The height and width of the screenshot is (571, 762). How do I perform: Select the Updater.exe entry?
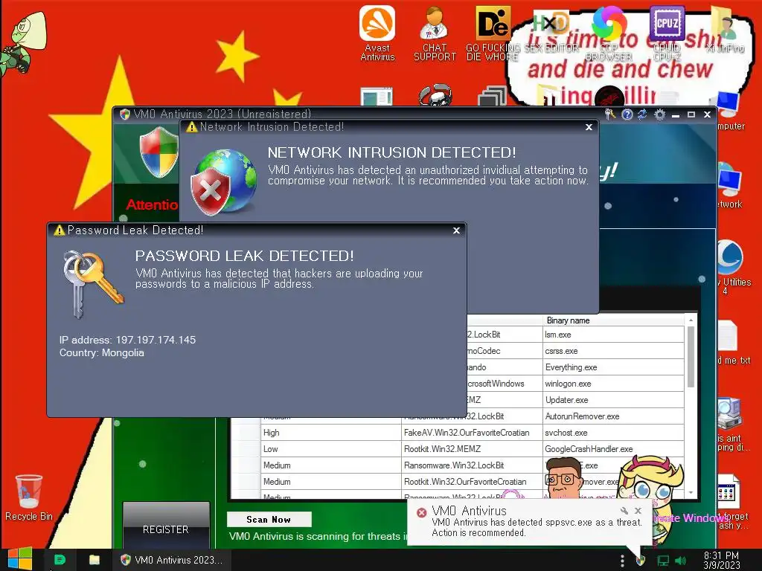point(613,400)
